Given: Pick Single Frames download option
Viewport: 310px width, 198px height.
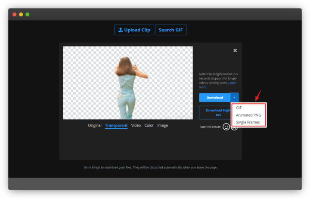Looking at the screenshot, I should [x=248, y=122].
